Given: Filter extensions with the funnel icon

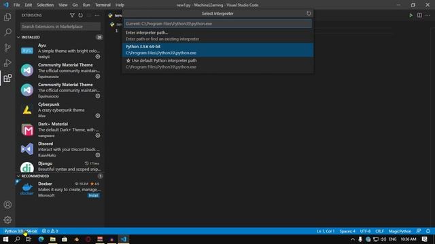Looking at the screenshot, I should coord(72,15).
